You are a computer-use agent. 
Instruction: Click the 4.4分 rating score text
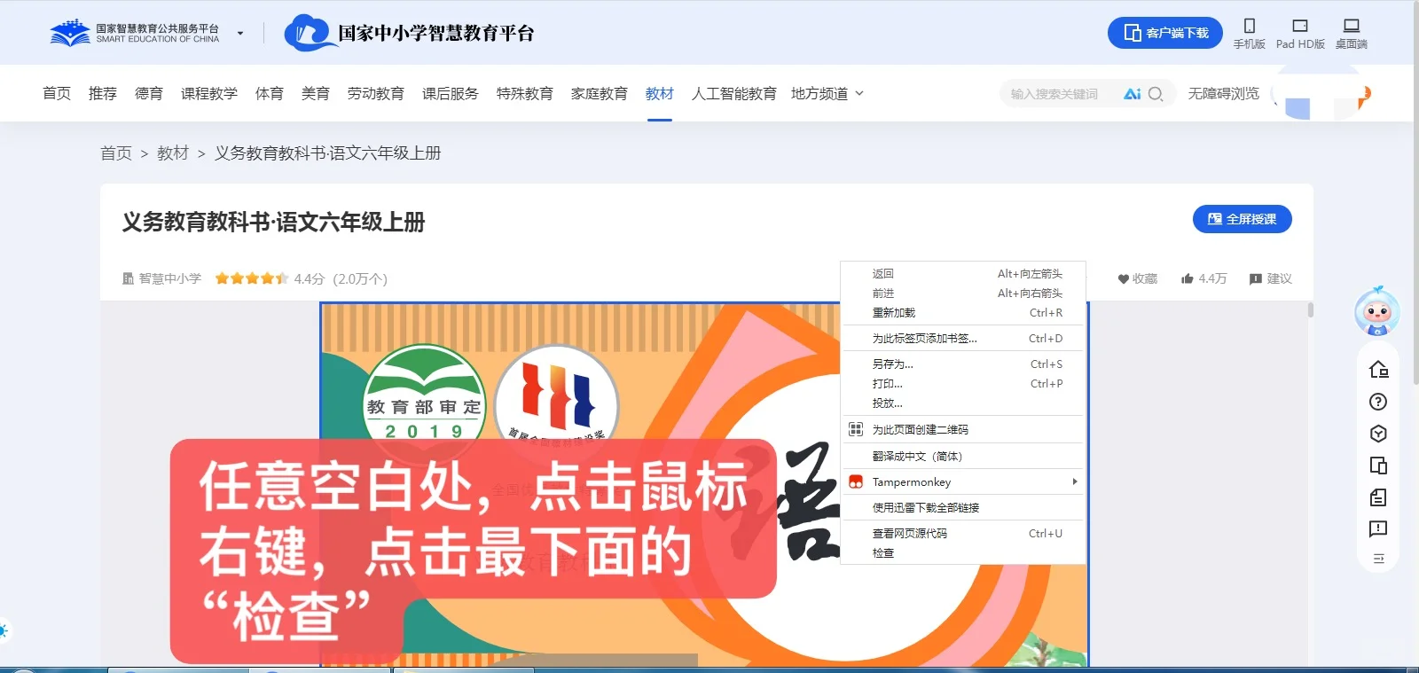point(310,278)
